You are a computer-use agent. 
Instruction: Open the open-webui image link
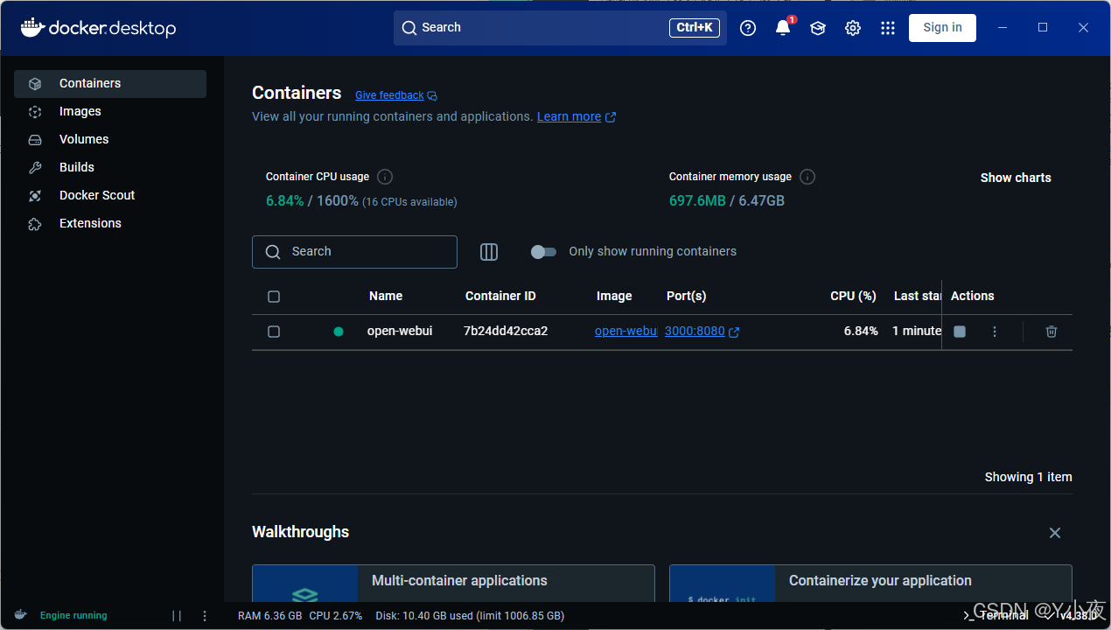[x=625, y=332]
